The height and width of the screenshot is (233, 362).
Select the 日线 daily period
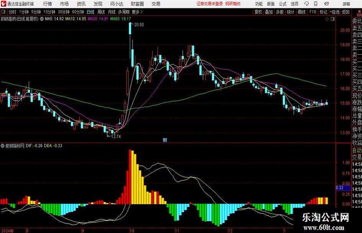tap(90, 12)
